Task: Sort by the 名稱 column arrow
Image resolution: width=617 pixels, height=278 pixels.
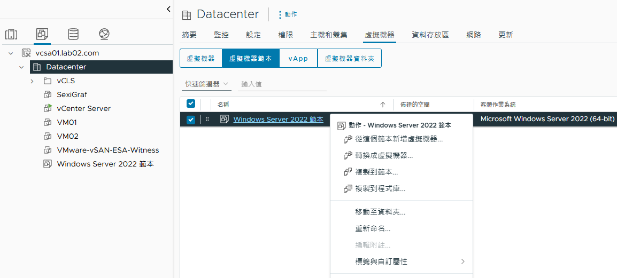Action: click(382, 105)
